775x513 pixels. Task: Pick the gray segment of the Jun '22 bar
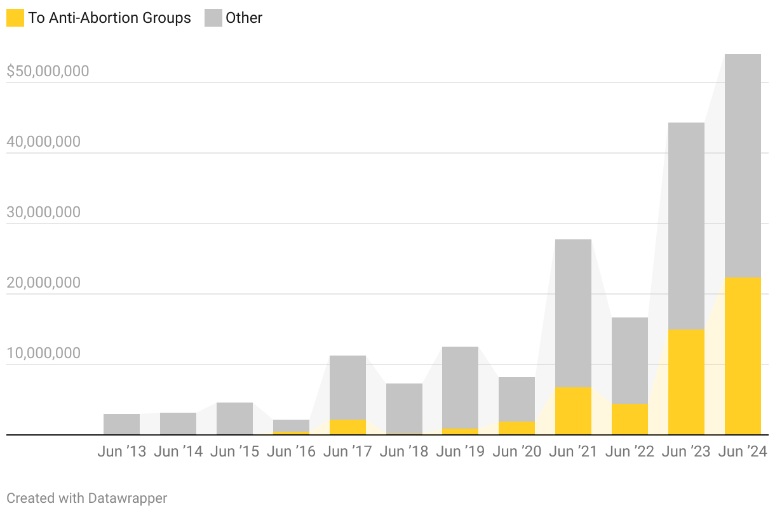point(630,360)
